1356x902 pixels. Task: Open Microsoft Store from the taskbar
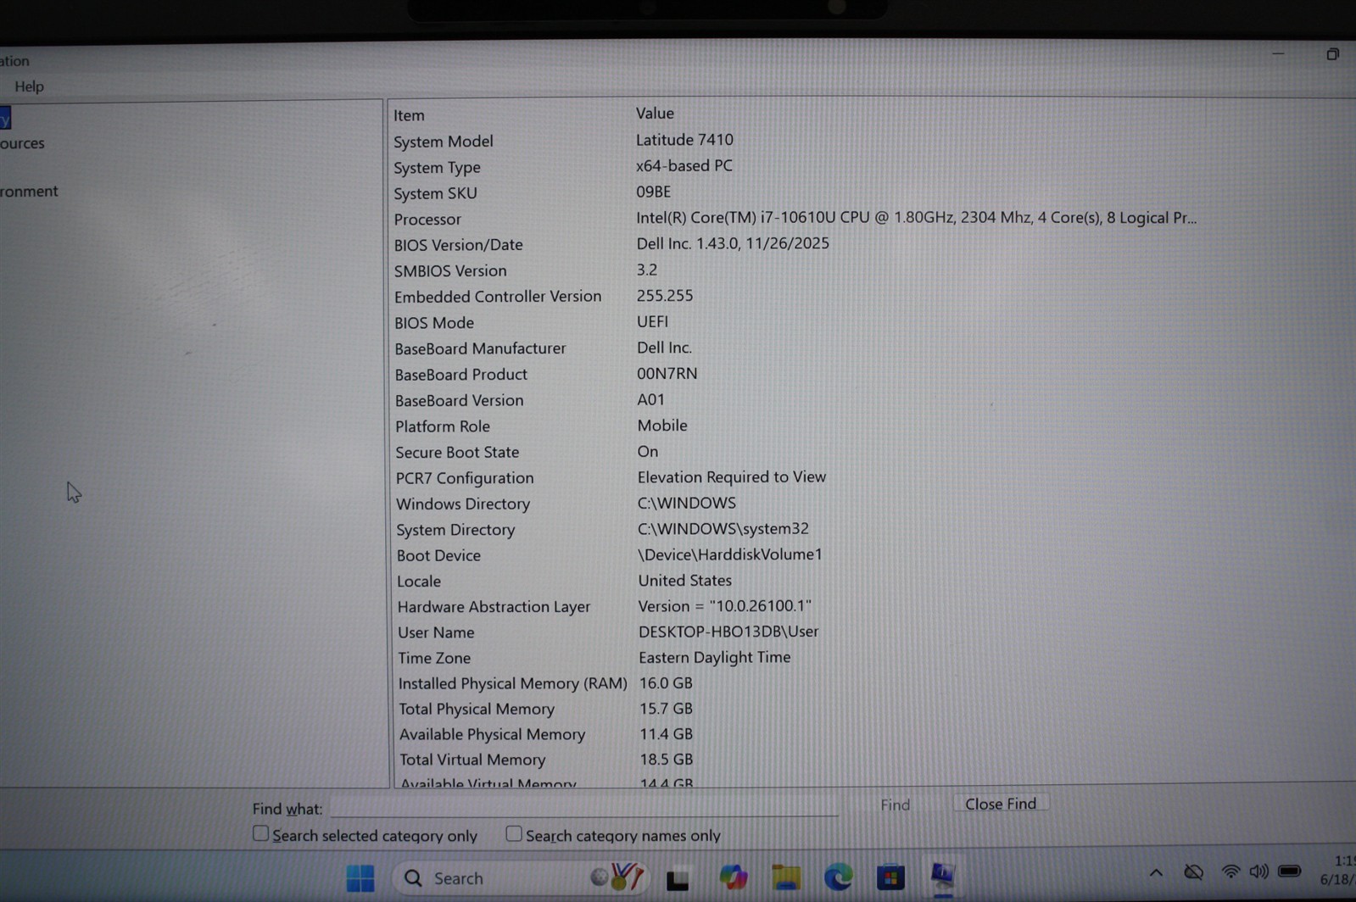[x=890, y=877]
